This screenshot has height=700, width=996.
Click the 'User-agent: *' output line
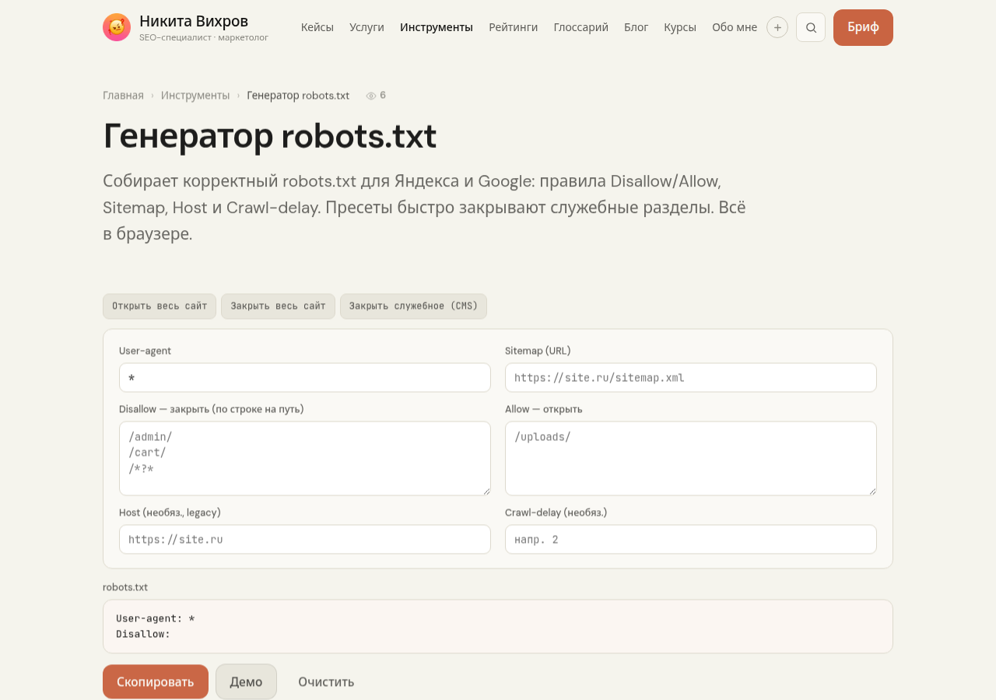coord(156,618)
